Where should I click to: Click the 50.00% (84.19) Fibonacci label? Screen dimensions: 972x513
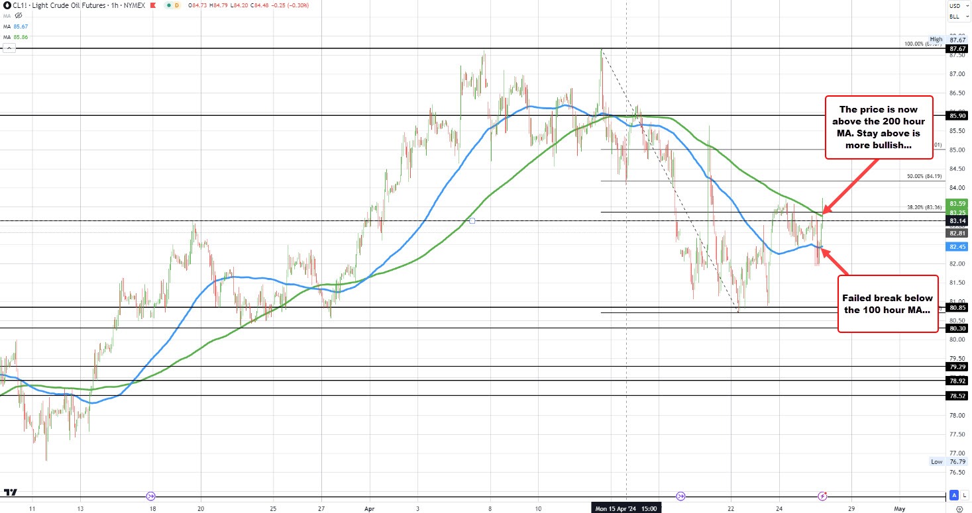pyautogui.click(x=924, y=177)
